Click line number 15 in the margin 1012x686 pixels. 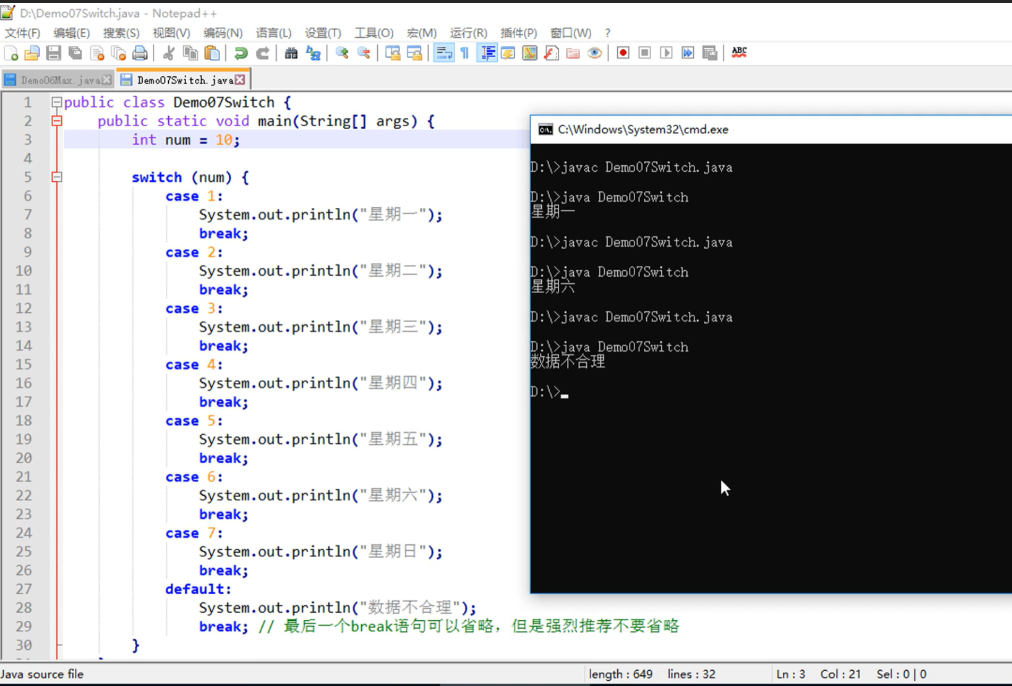pyautogui.click(x=23, y=365)
